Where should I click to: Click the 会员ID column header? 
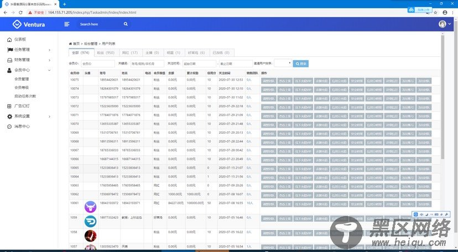[x=75, y=73]
